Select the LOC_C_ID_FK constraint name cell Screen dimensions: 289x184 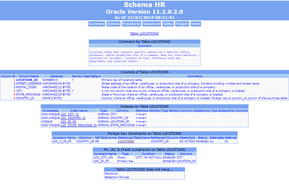point(61,141)
